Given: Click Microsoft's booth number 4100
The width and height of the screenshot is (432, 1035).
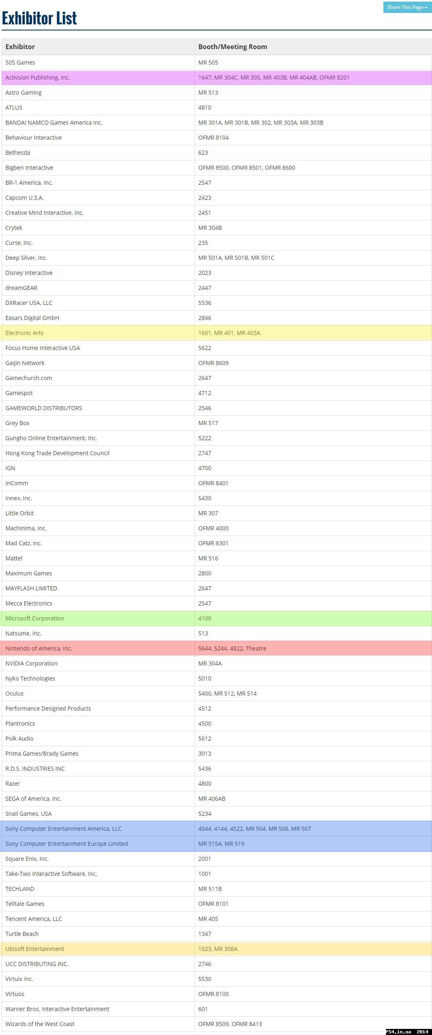Looking at the screenshot, I should coord(205,618).
